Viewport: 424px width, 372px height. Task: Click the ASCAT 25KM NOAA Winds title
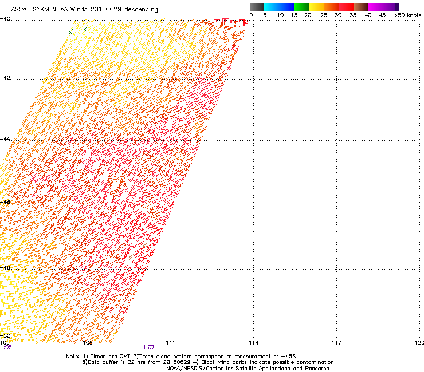(x=84, y=9)
